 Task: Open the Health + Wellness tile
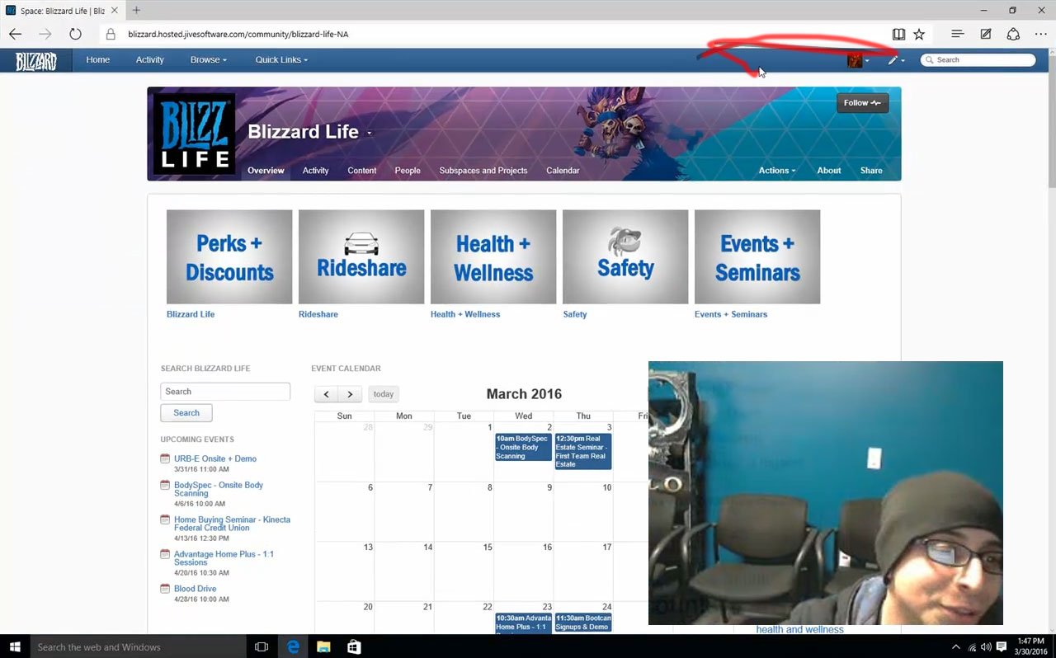pyautogui.click(x=493, y=257)
